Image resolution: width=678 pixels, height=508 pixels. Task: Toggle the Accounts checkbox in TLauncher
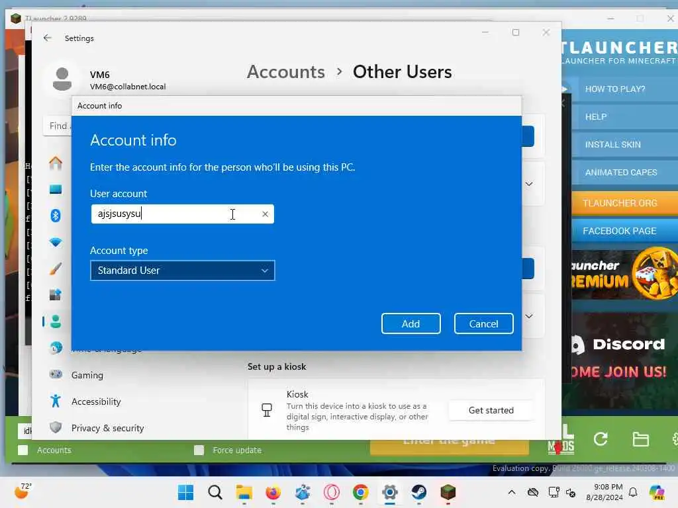click(x=23, y=450)
